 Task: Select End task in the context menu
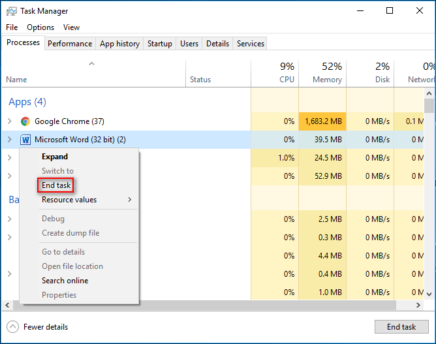[56, 185]
